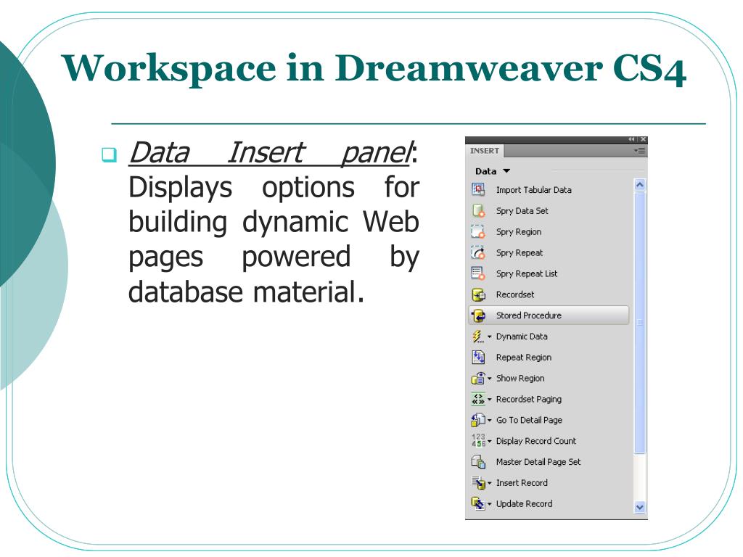Click the Spry Data Set label
This screenshot has width=743, height=557.
pyautogui.click(x=522, y=211)
